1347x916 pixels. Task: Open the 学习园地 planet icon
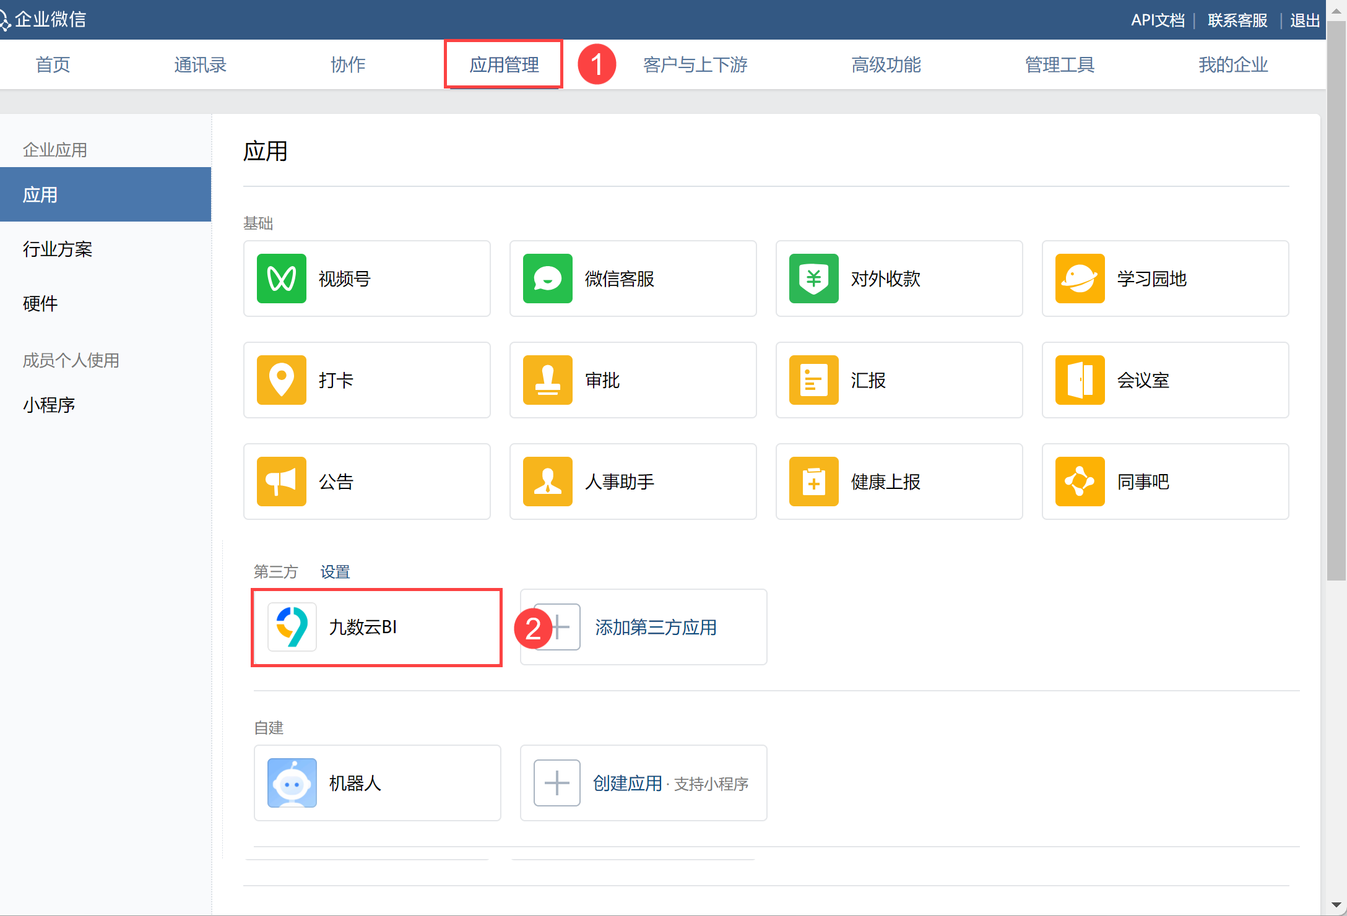(x=1080, y=279)
